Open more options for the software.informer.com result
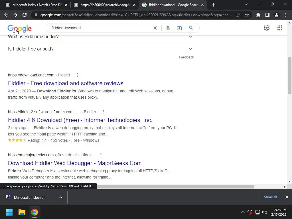The image size is (292, 219). 103,112
